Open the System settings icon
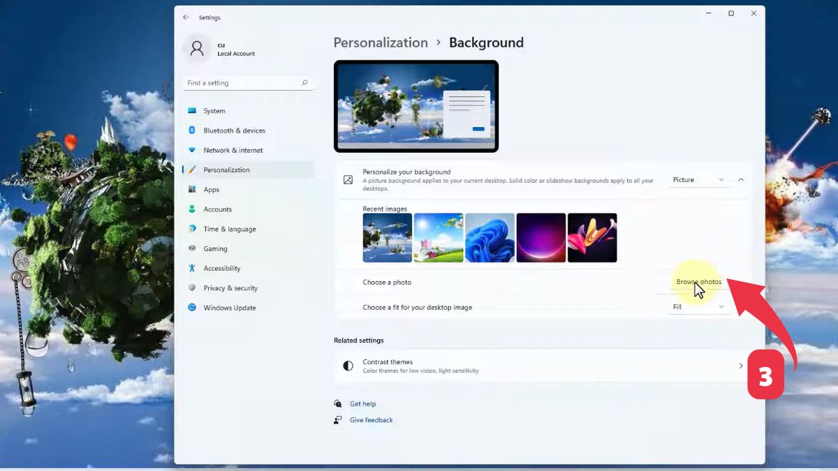 point(191,110)
